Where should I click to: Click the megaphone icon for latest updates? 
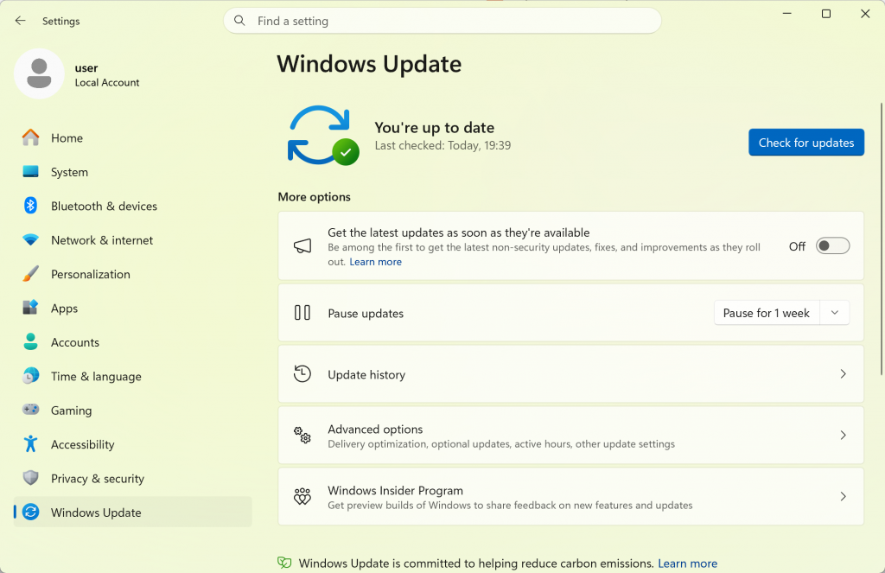click(x=302, y=246)
